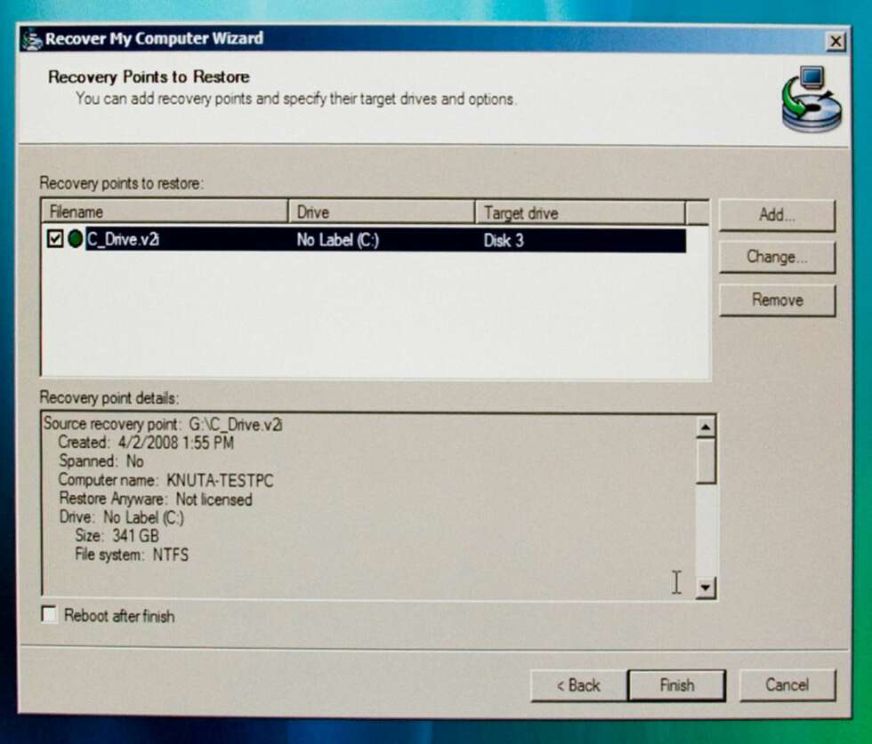This screenshot has width=872, height=744.
Task: Click the Target drive column header
Action: 580,212
